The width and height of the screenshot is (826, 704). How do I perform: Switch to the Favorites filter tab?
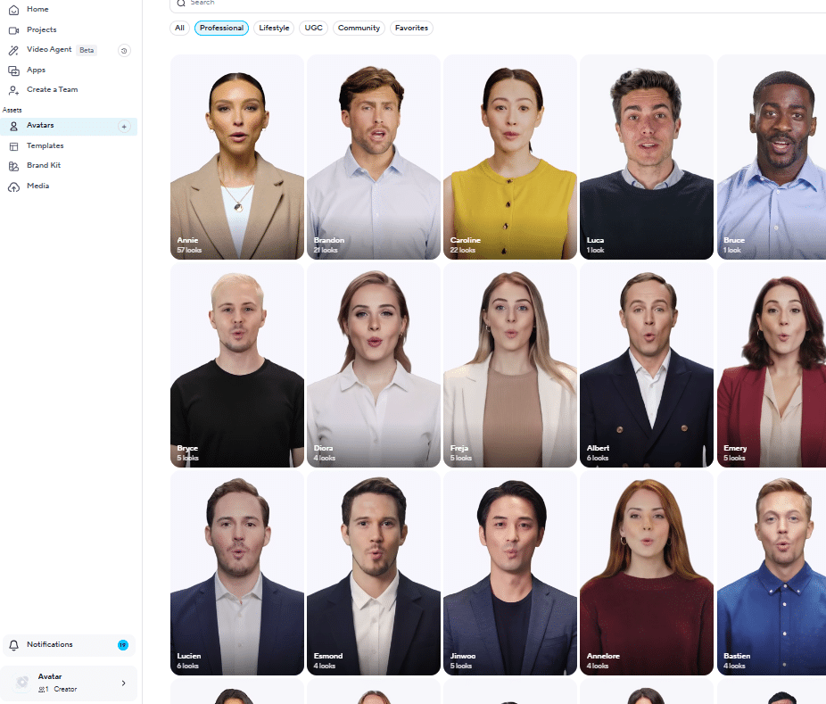point(411,29)
